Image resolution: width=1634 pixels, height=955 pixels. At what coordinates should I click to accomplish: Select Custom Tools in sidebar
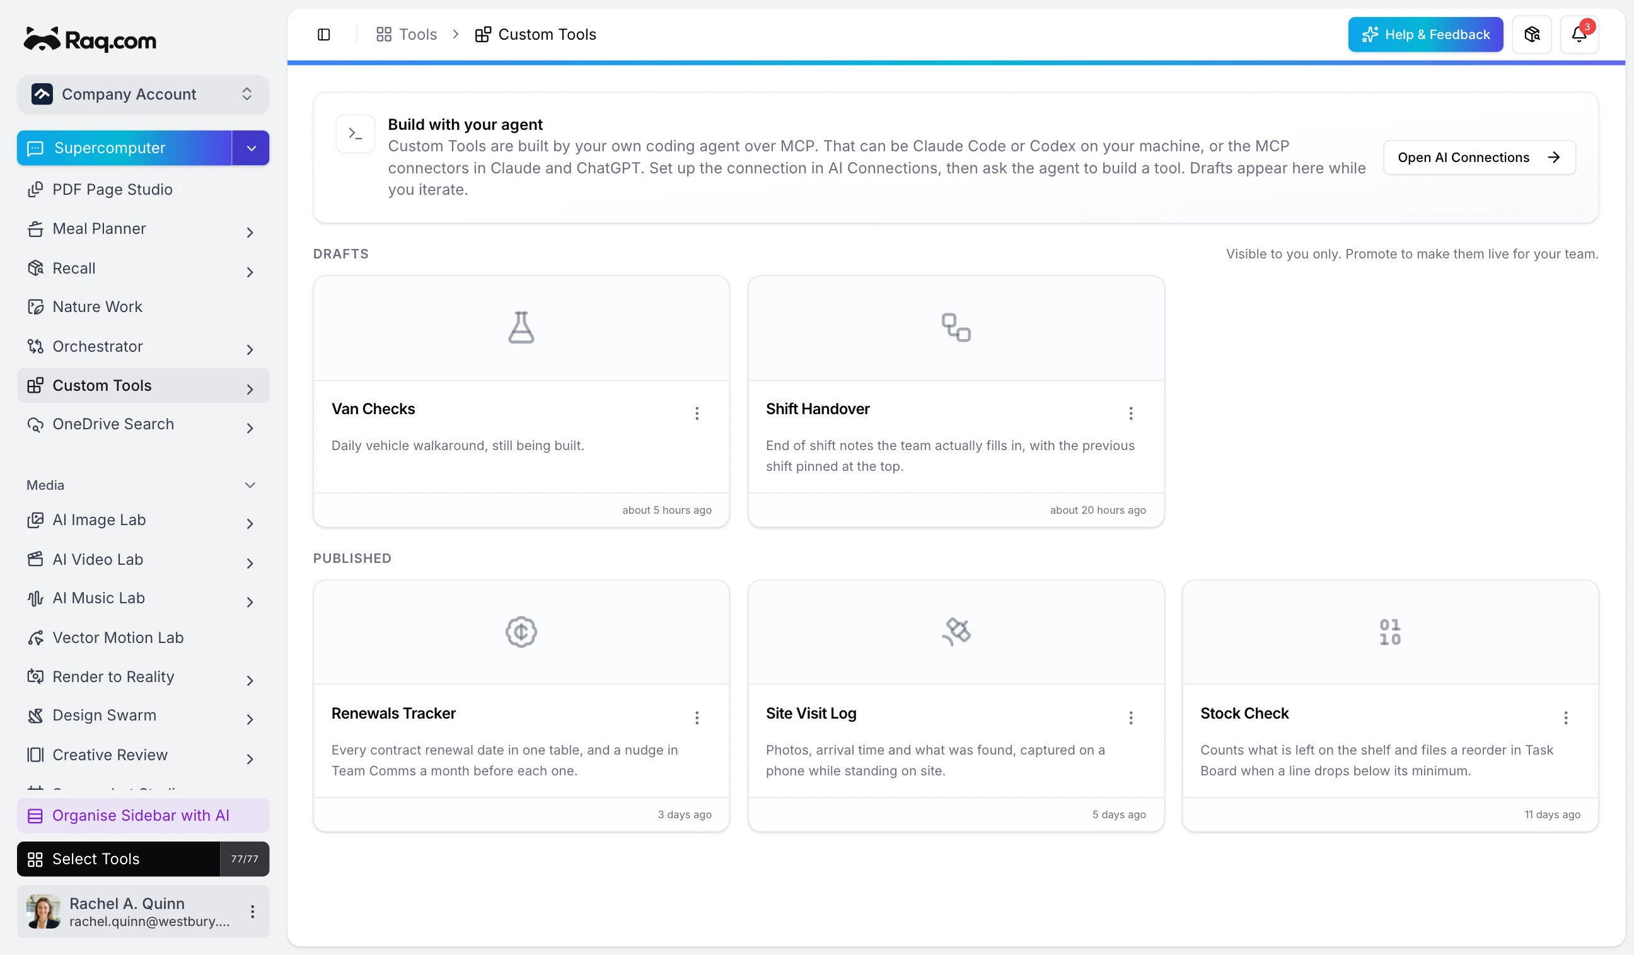142,385
